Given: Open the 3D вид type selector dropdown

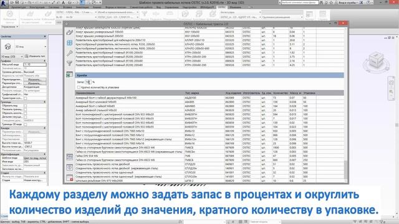Looking at the screenshot, I should pos(45,47).
